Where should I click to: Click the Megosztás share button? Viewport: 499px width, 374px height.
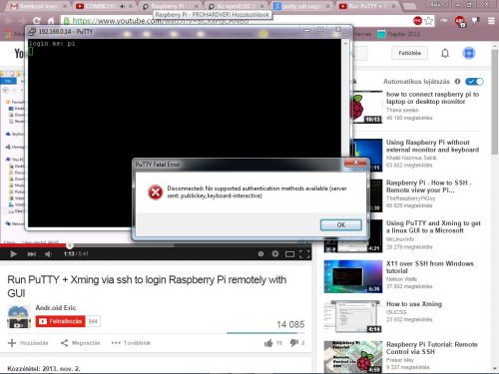[80, 343]
